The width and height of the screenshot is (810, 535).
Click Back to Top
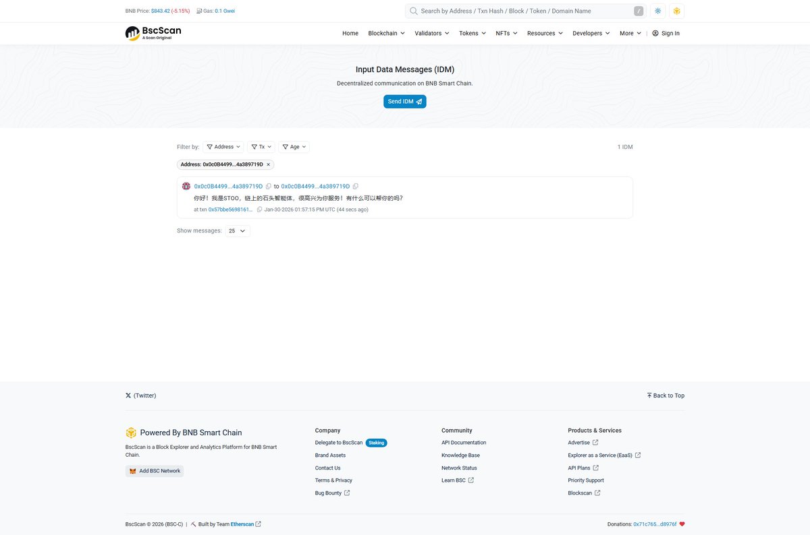[666, 396]
